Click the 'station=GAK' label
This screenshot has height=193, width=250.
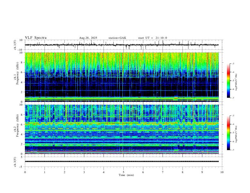[x=117, y=38]
